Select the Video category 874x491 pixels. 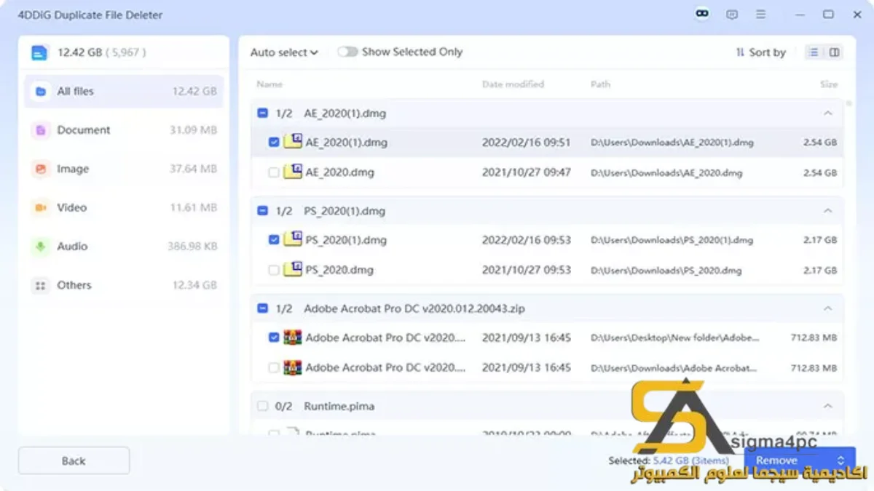[124, 208]
